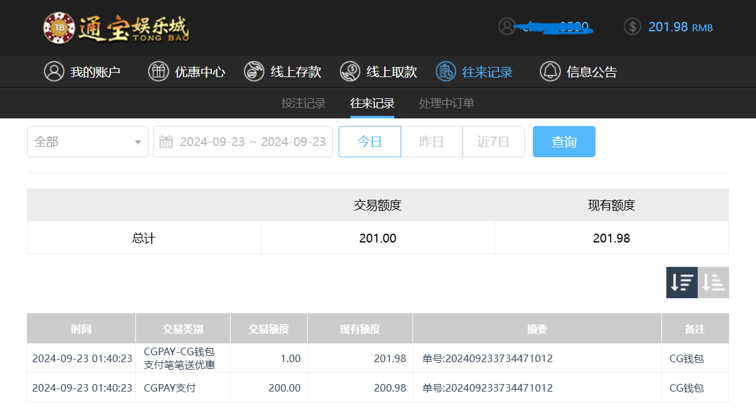Click the user profile avatar icon
756x416 pixels.
click(x=507, y=26)
